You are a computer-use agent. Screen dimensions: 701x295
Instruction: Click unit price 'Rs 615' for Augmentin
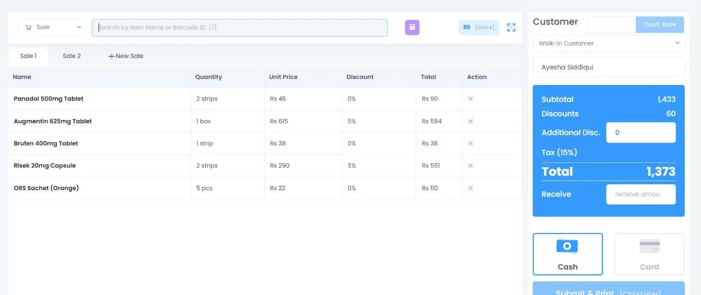279,121
